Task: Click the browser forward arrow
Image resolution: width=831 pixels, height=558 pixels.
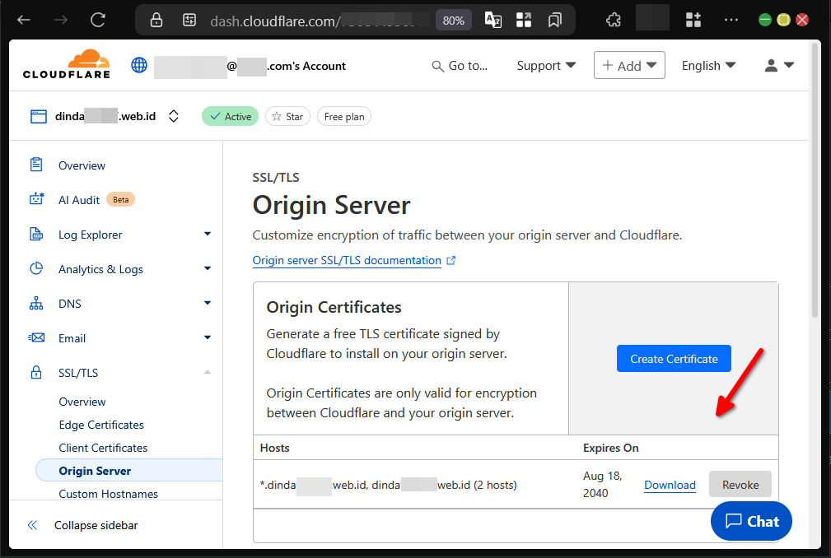Action: click(x=61, y=20)
